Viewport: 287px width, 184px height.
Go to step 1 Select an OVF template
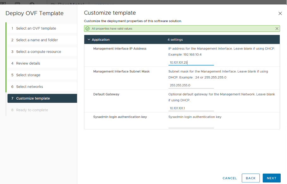pos(36,28)
